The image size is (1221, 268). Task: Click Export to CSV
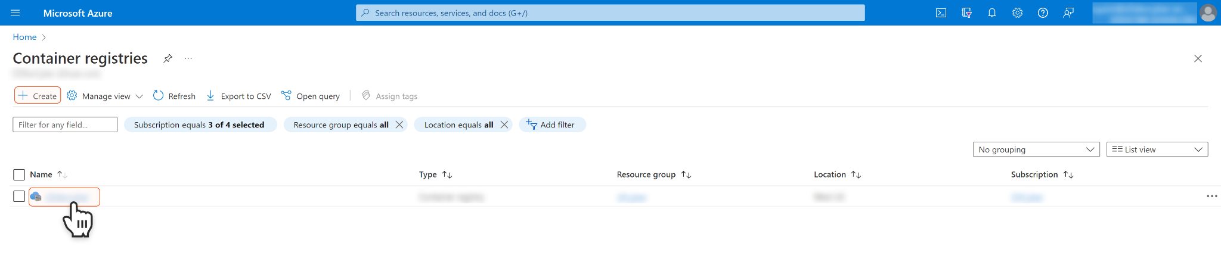[238, 96]
